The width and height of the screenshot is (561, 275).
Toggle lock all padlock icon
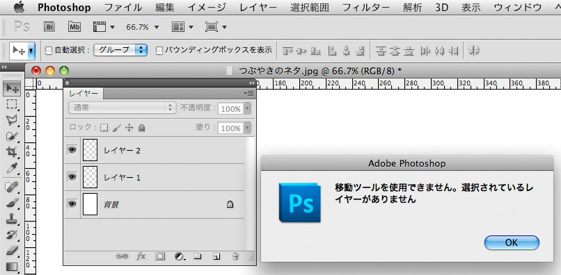point(142,128)
